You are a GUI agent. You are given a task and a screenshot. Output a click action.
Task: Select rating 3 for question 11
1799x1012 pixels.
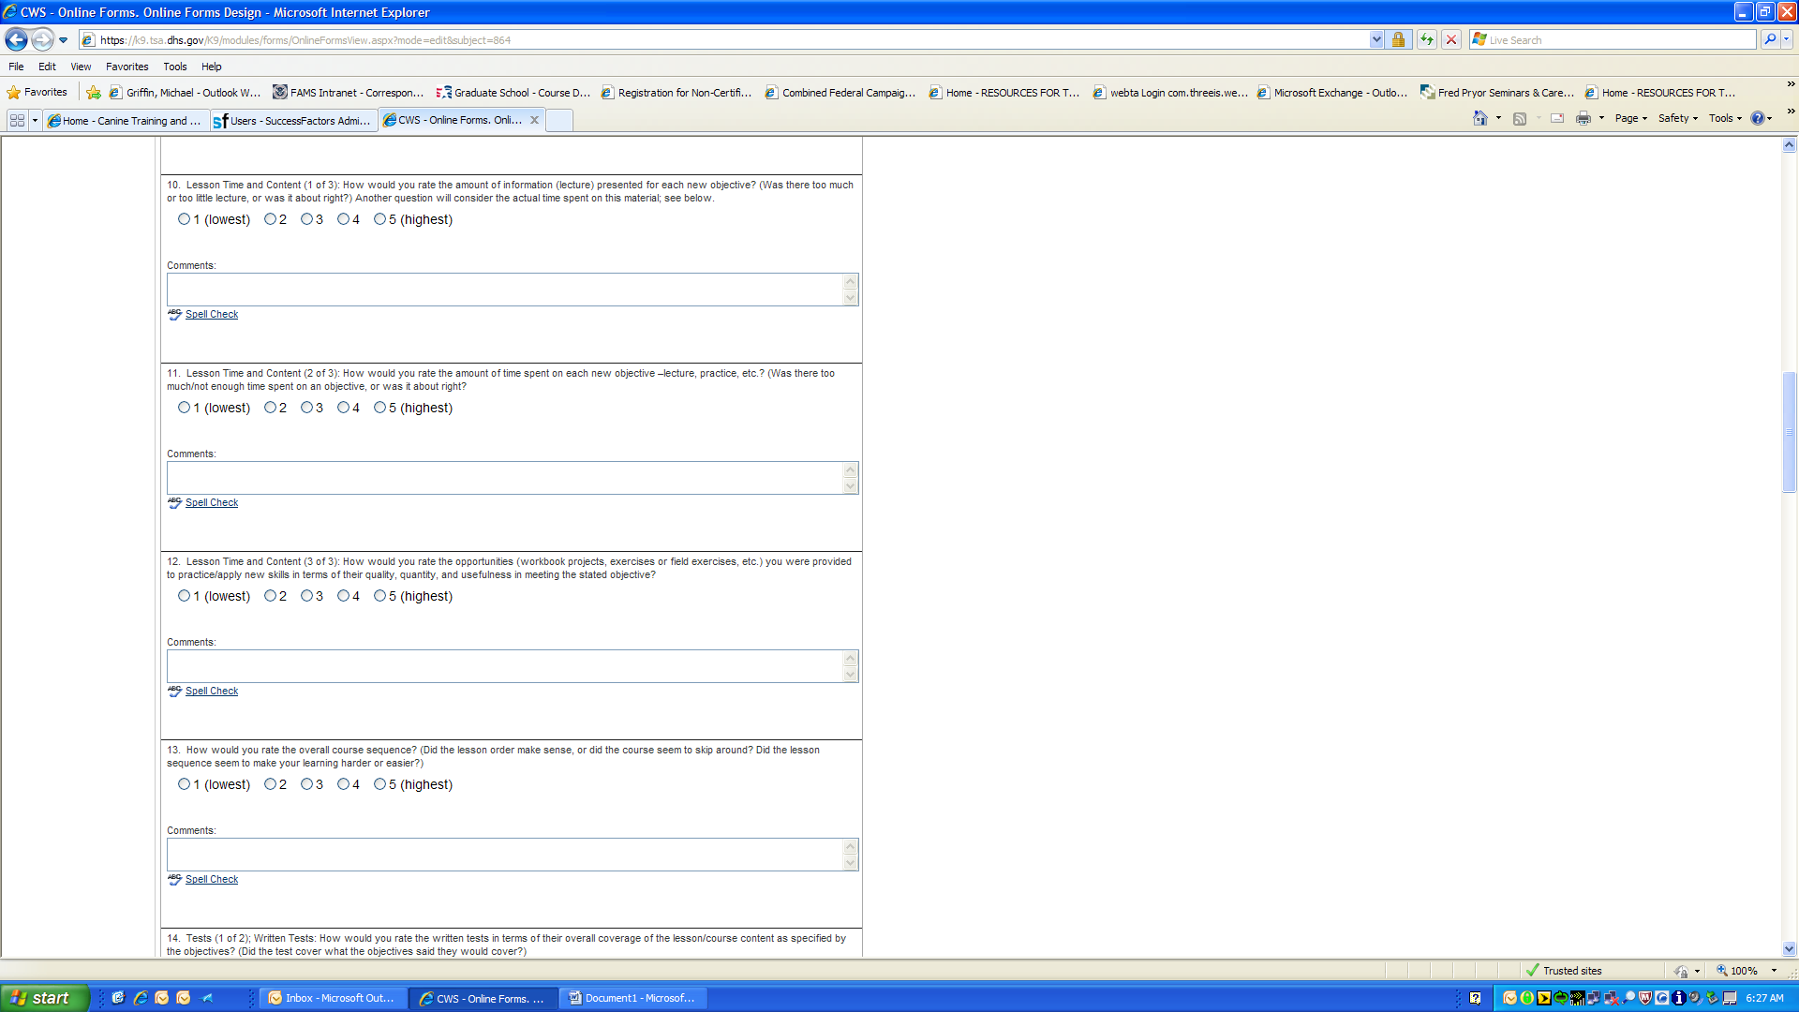click(x=306, y=408)
